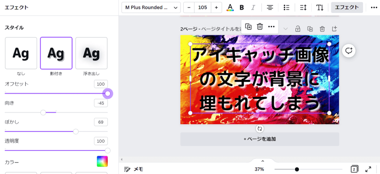Open the shadow カラー swatch
The width and height of the screenshot is (380, 174).
102,161
